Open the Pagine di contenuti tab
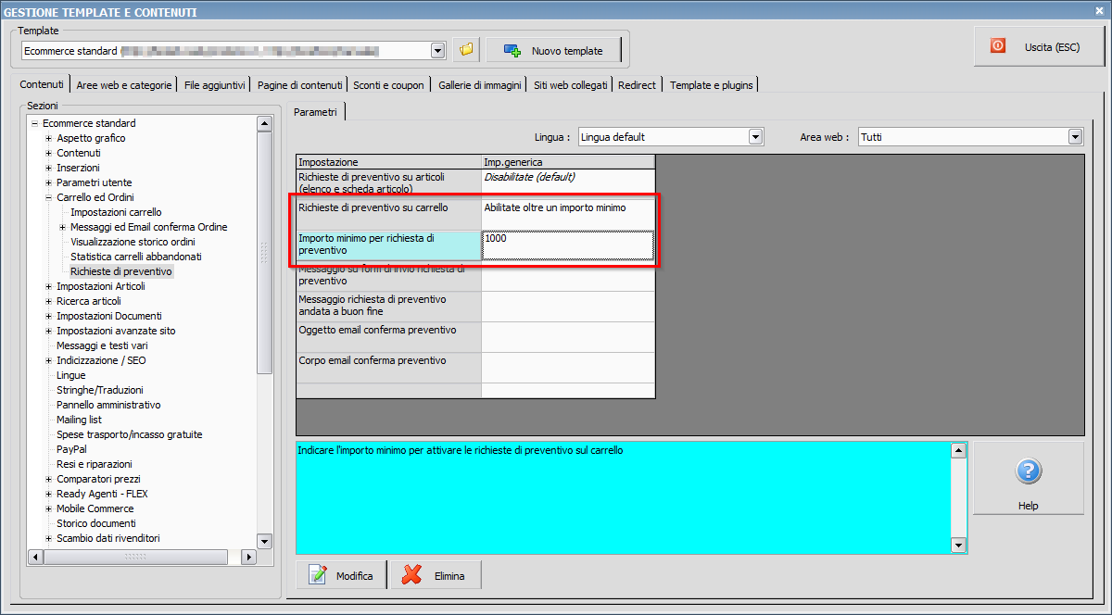The image size is (1112, 615). [300, 84]
